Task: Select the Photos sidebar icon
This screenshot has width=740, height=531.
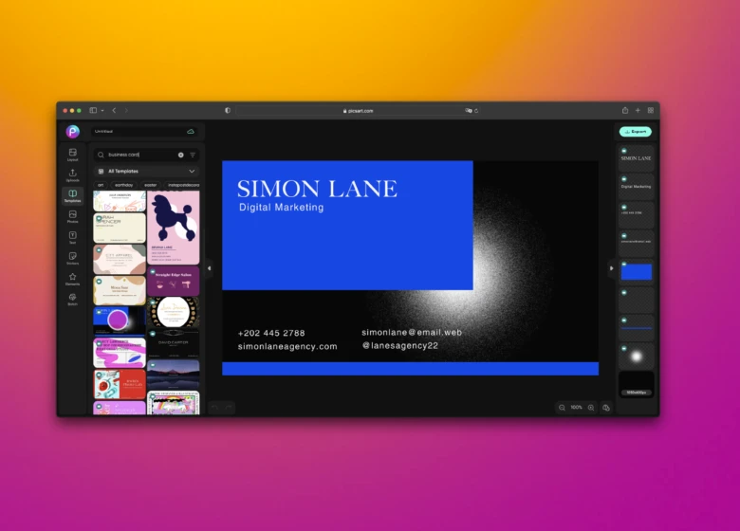Action: [x=72, y=216]
